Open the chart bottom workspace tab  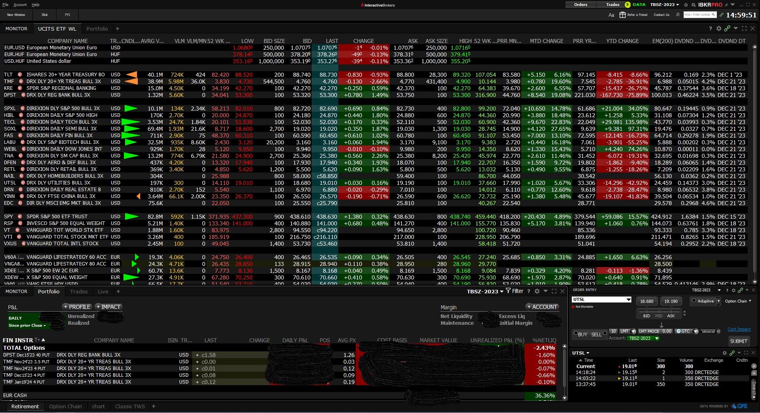pos(98,406)
